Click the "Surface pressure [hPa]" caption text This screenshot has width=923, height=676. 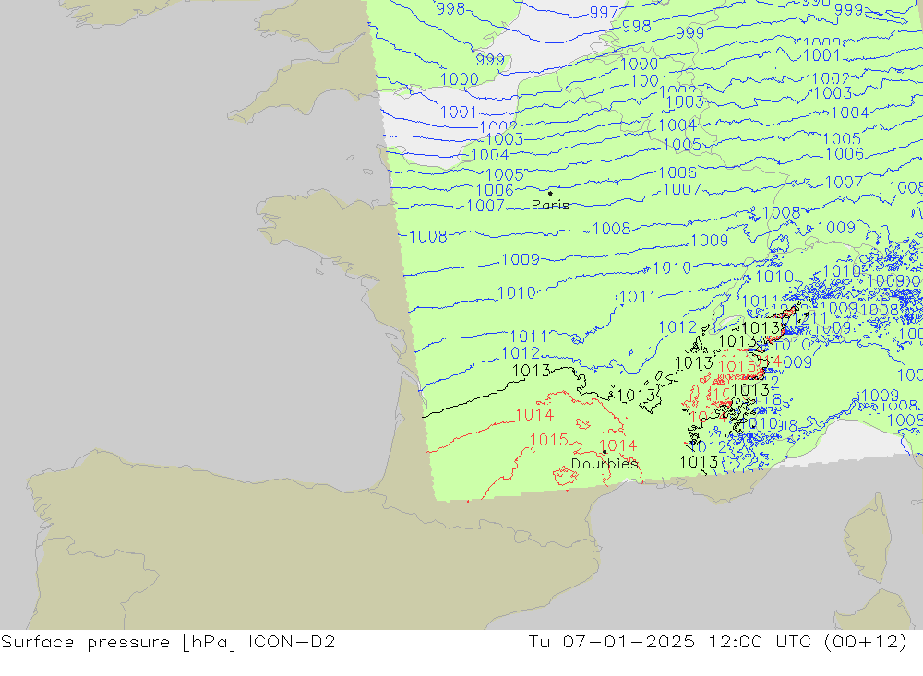[118, 642]
